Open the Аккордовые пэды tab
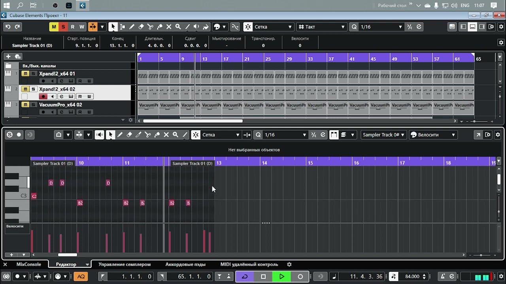This screenshot has height=284, width=506. pos(185,264)
